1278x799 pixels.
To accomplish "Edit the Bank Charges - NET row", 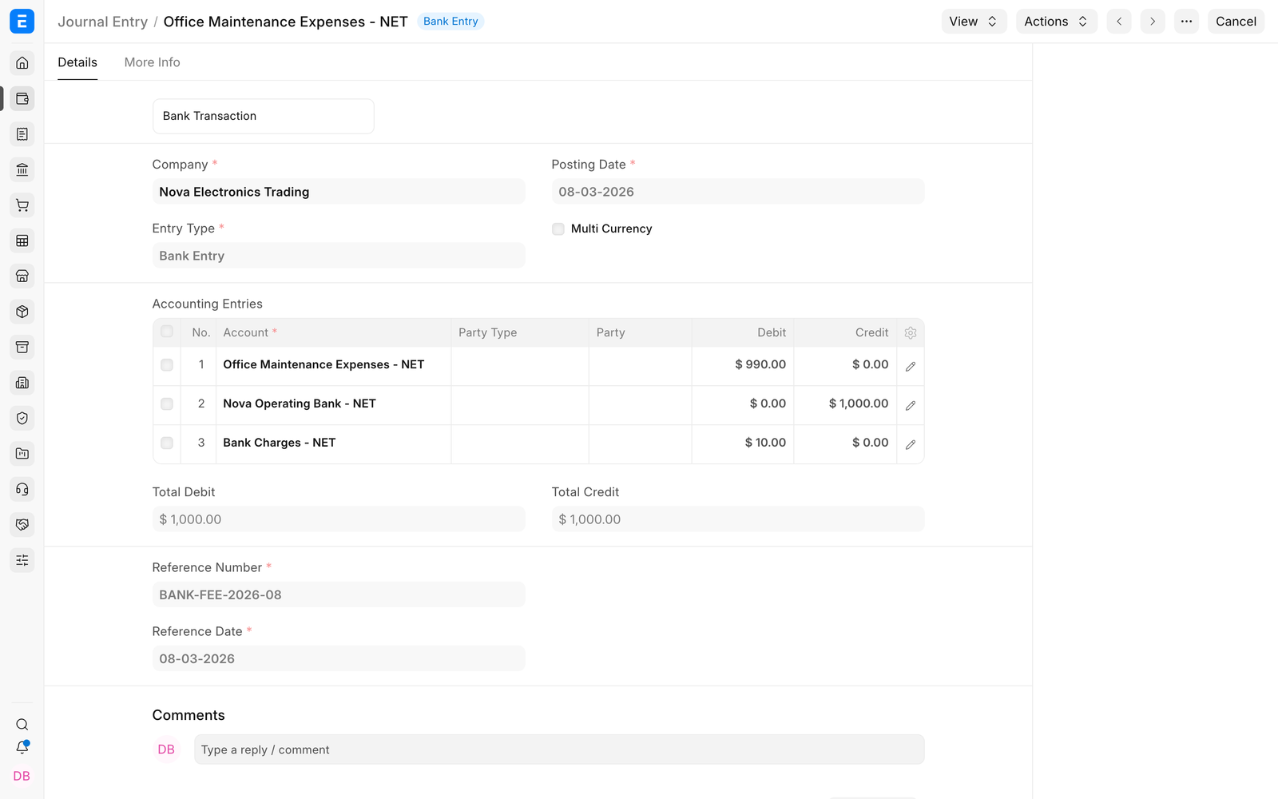I will (x=911, y=443).
